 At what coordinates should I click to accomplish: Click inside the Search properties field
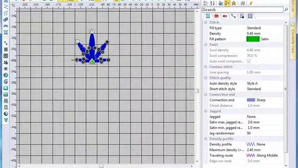tap(243, 10)
